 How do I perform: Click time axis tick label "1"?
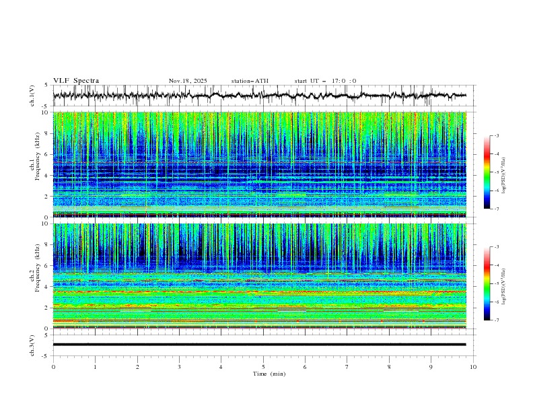pyautogui.click(x=95, y=367)
